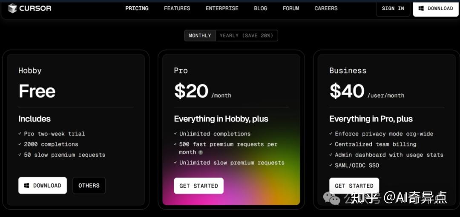460x217 pixels.
Task: Click the Others button in Hobby plan
Action: tap(89, 186)
